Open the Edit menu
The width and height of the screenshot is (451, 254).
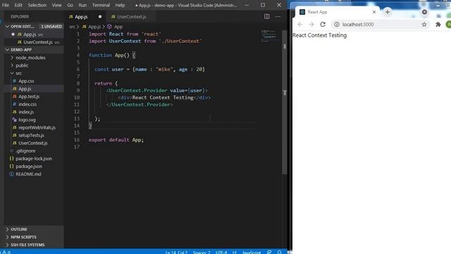(18, 5)
